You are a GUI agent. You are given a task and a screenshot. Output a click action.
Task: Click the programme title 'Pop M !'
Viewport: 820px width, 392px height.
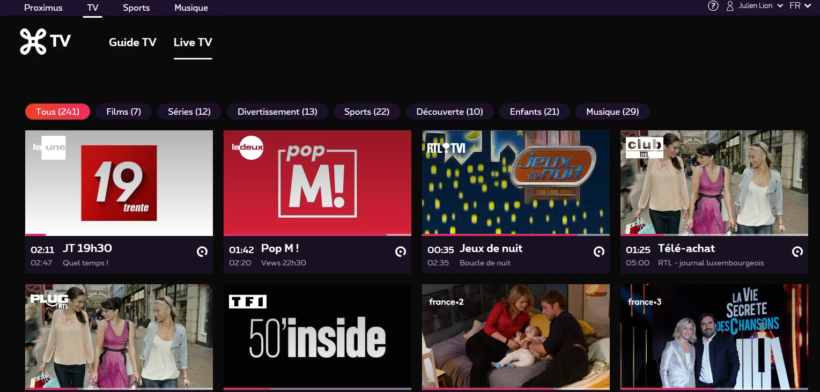(x=280, y=248)
